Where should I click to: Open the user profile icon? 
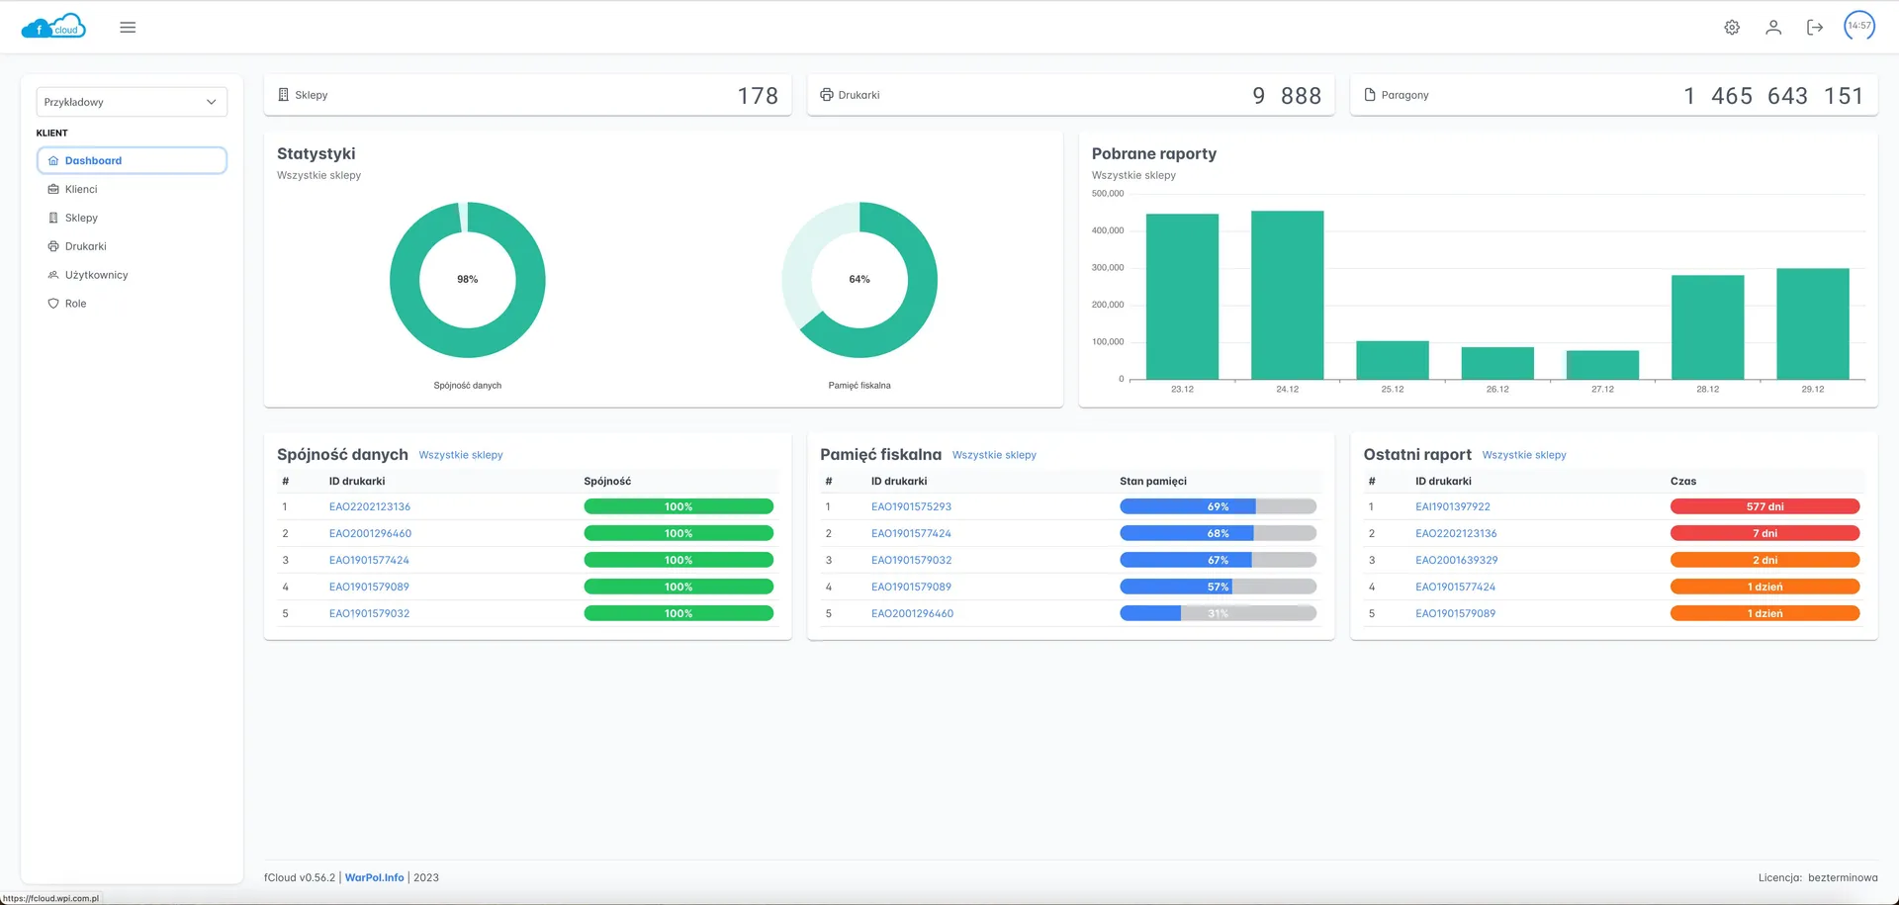1773,28
